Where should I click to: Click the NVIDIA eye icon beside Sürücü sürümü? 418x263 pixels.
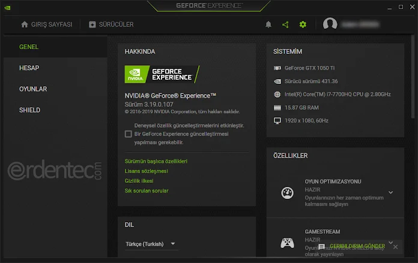pyautogui.click(x=277, y=81)
